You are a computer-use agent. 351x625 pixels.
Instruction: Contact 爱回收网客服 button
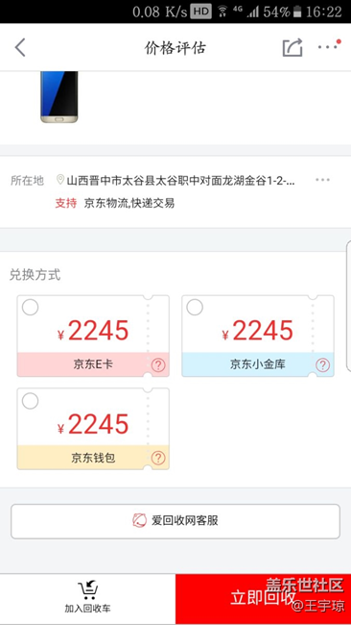click(175, 521)
